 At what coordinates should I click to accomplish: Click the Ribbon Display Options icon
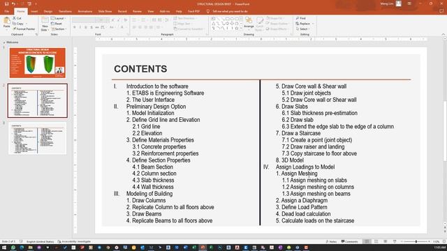click(409, 3)
